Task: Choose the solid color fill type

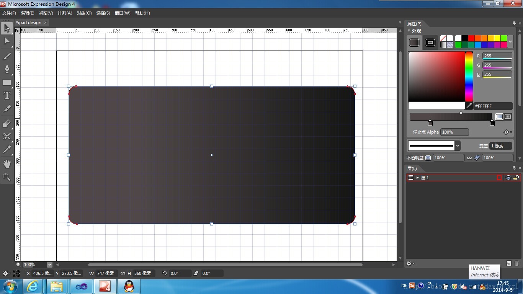Action: click(450, 38)
